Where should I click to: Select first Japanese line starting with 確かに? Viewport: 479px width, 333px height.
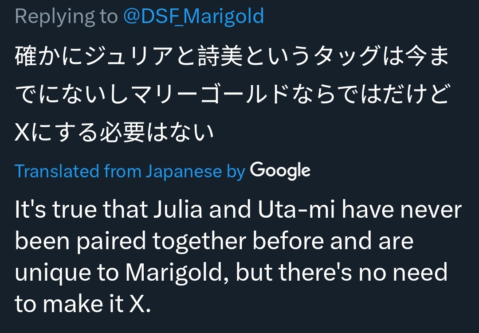tap(232, 56)
